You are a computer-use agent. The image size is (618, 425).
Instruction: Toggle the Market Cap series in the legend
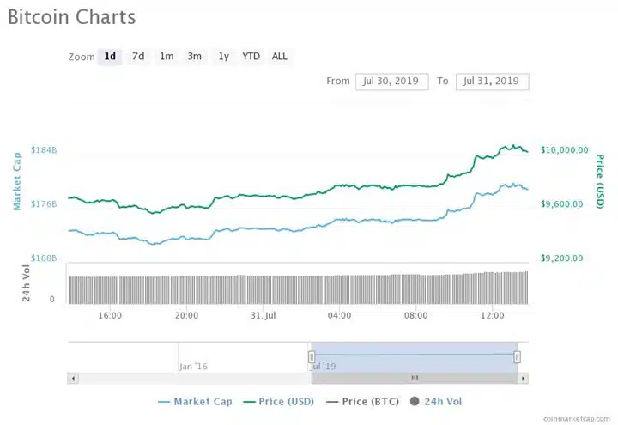tap(195, 402)
